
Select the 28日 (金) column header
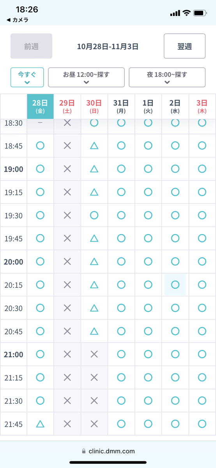click(x=40, y=106)
